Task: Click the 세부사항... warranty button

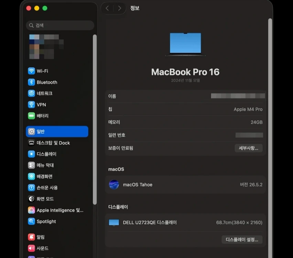Action: click(249, 148)
